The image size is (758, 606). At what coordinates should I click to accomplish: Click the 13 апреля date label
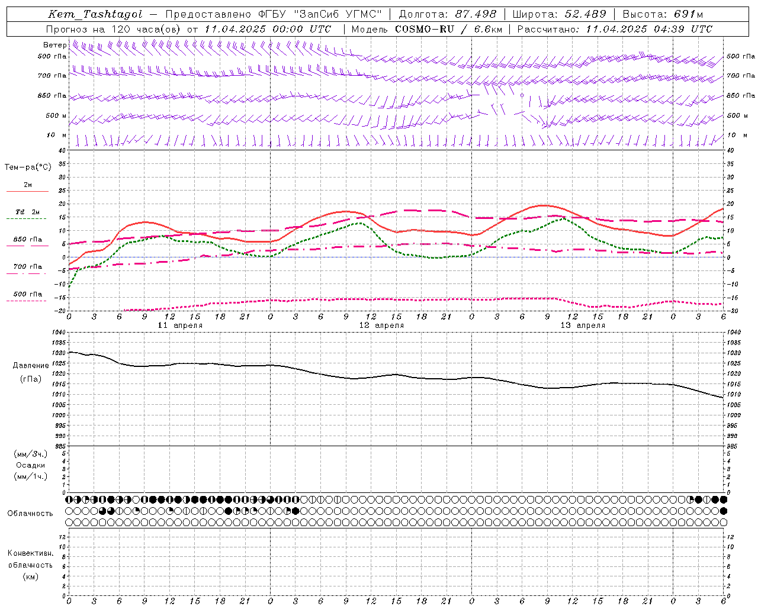[x=583, y=325]
